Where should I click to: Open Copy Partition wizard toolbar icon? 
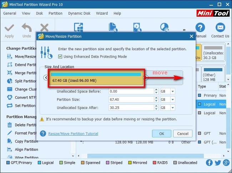click(x=113, y=27)
